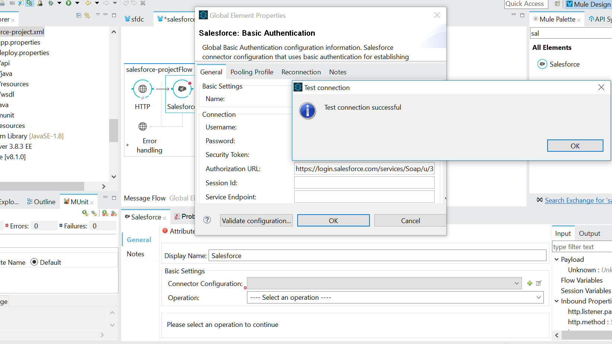Click the Debug bug icon in toolbar

tap(51, 3)
